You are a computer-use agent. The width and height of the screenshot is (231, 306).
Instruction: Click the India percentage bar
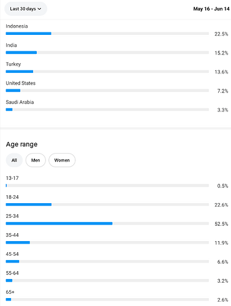[107, 53]
